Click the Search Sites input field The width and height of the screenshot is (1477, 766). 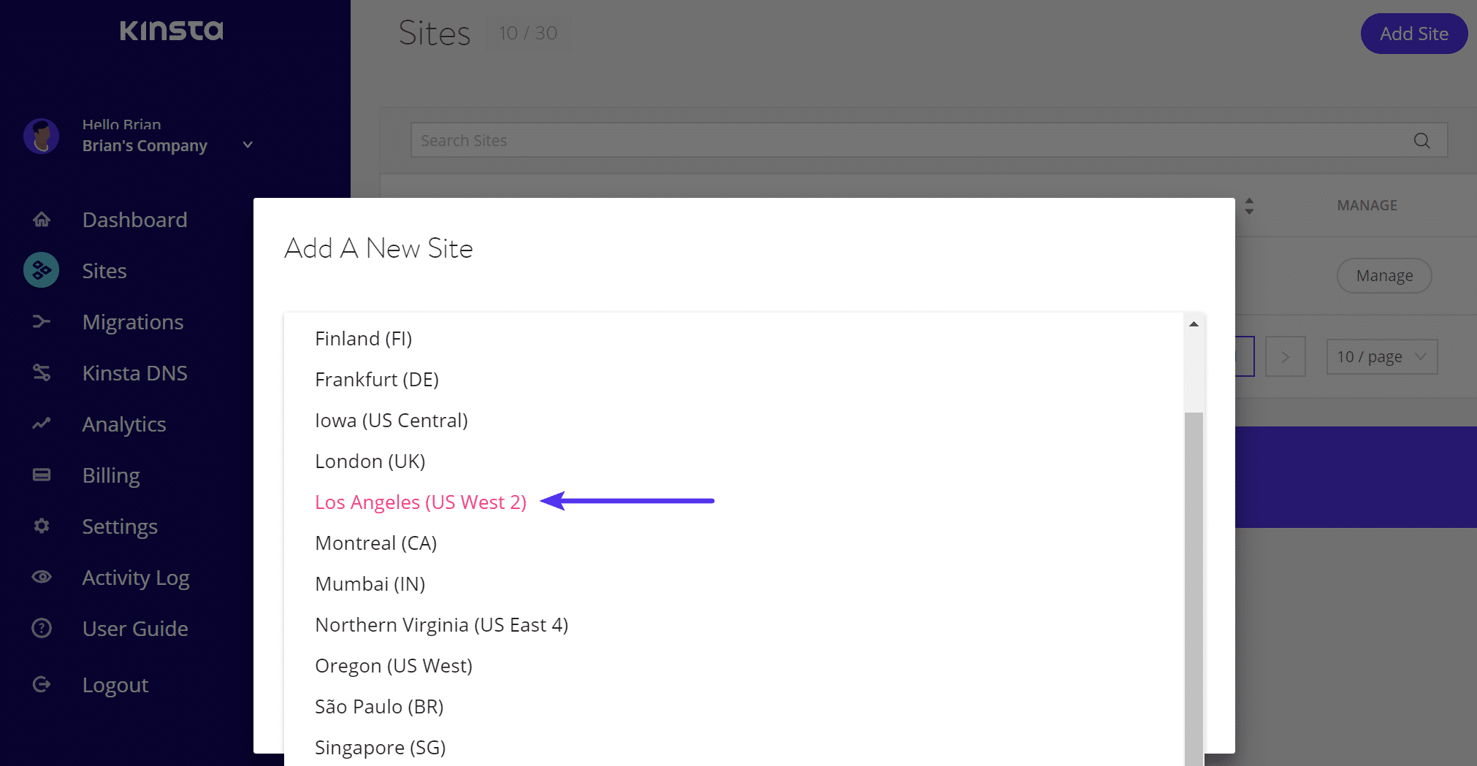click(906, 140)
